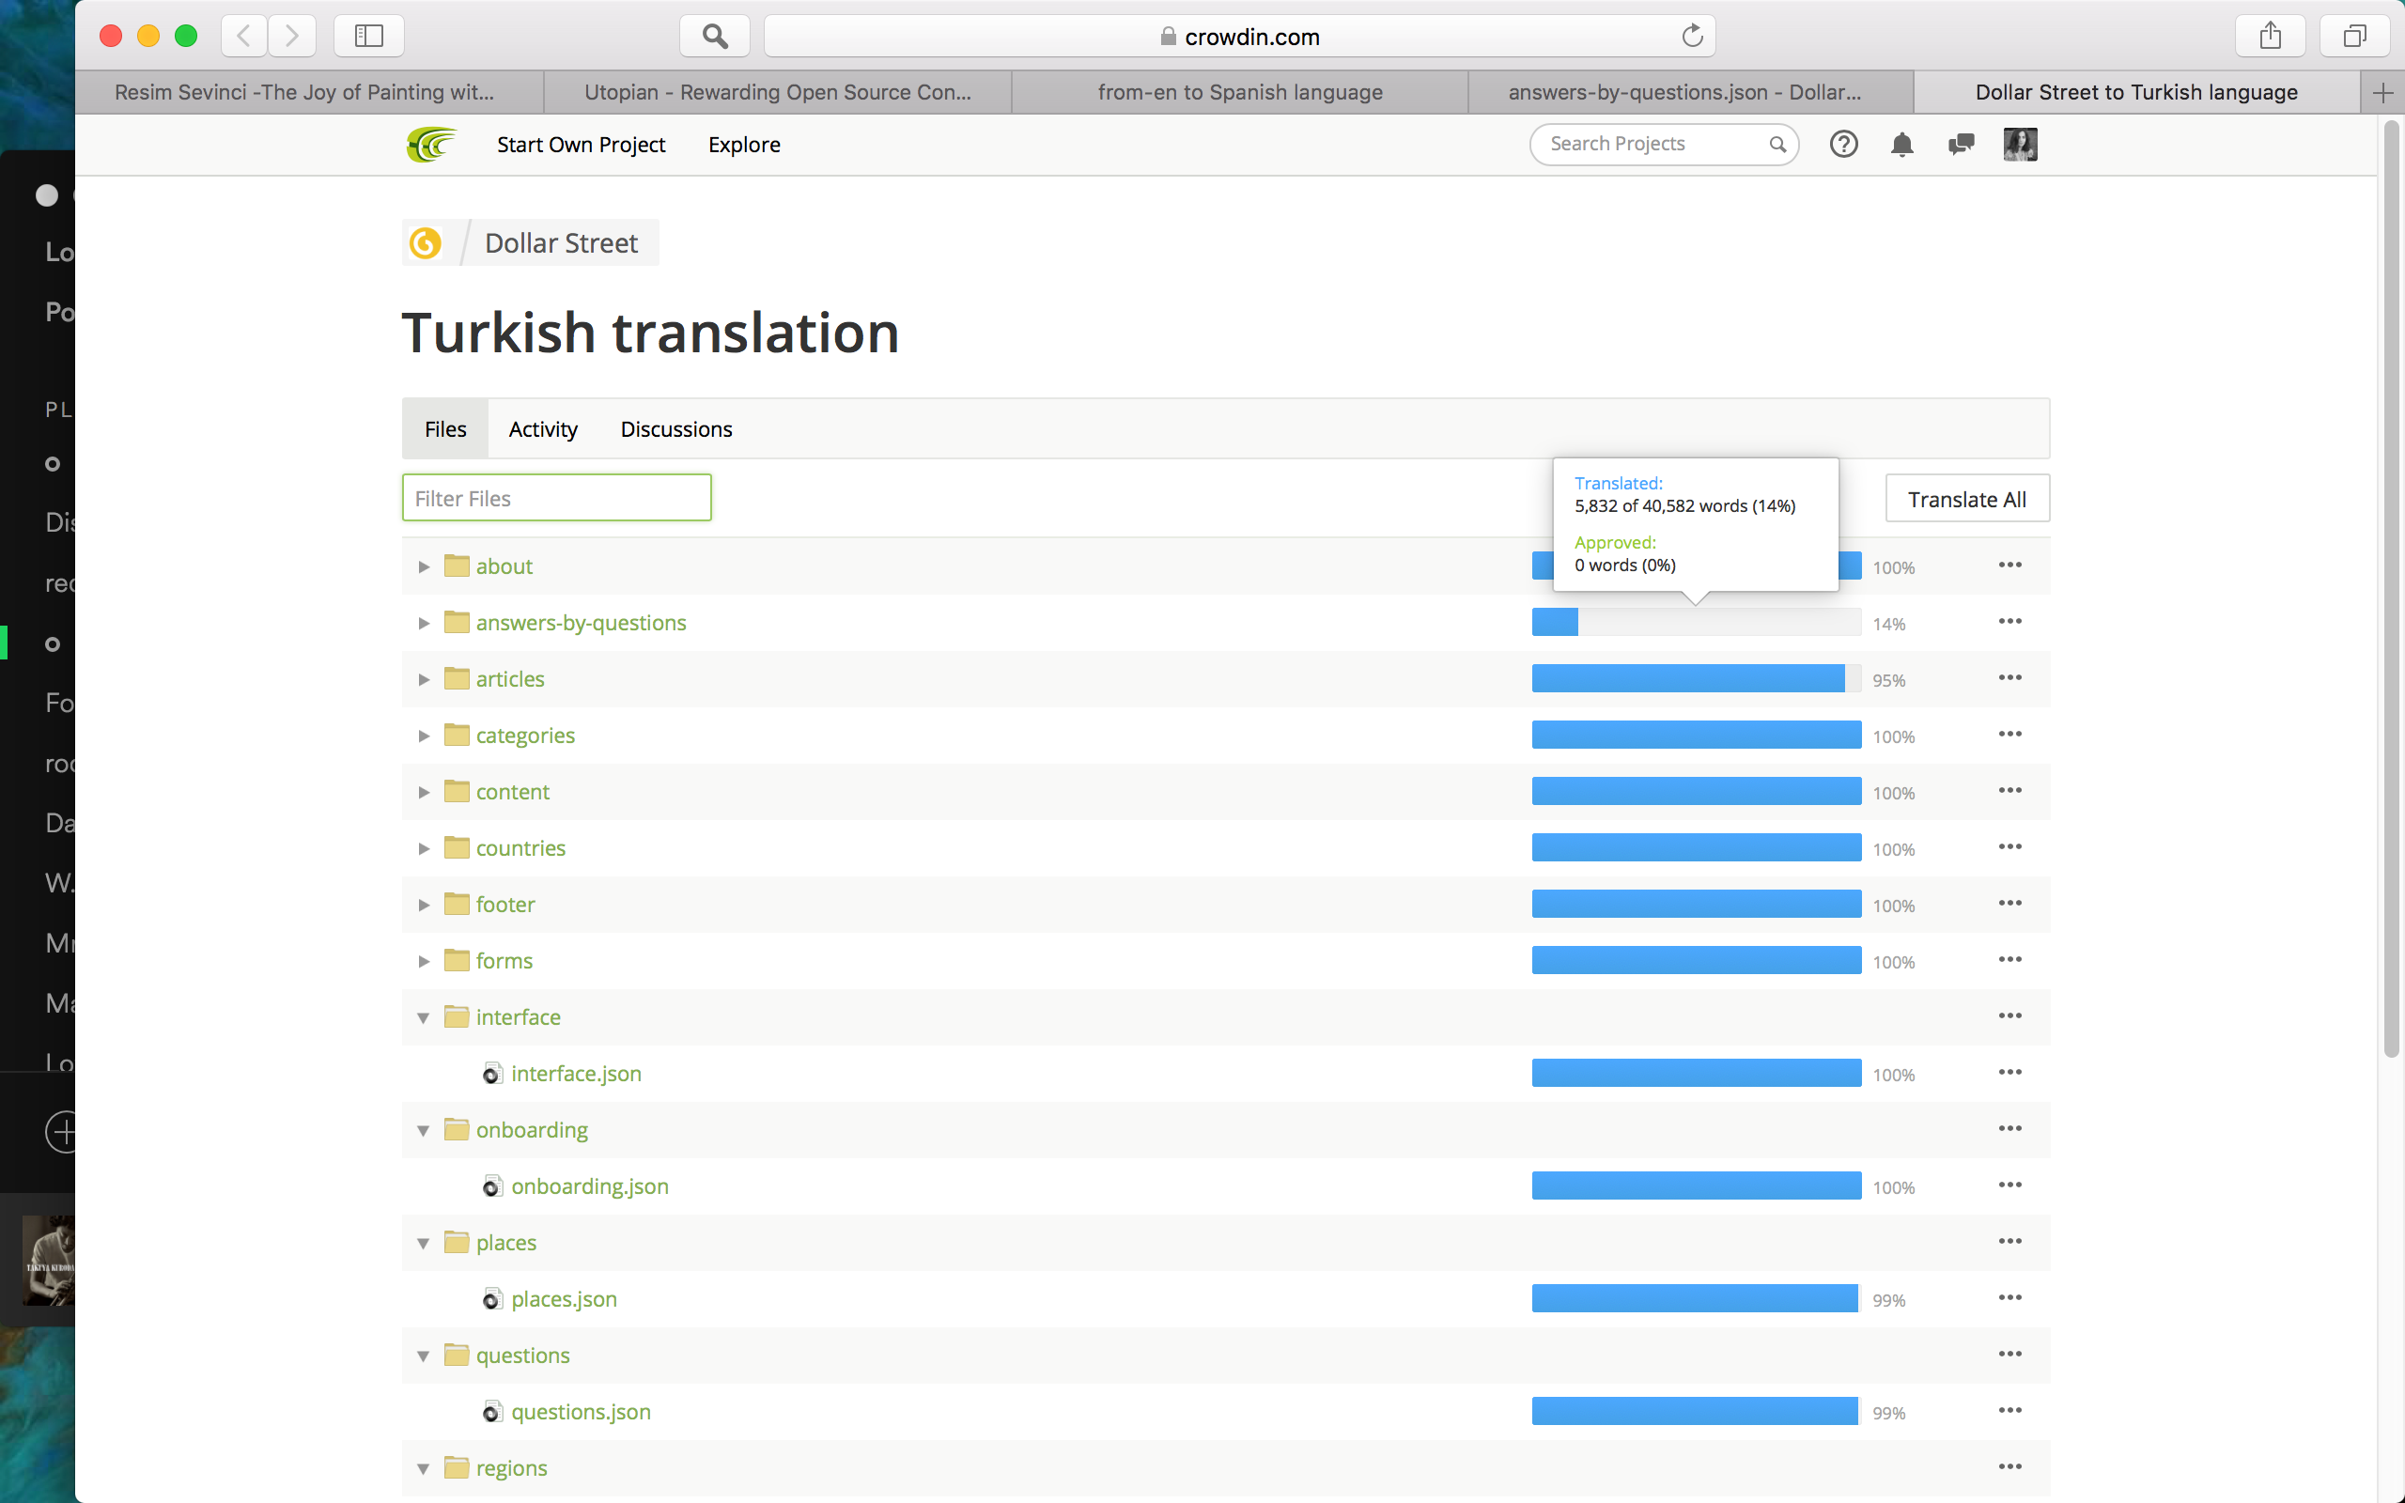Click album artwork thumbnail in background window
Viewport: 2405px width, 1503px height.
49,1260
